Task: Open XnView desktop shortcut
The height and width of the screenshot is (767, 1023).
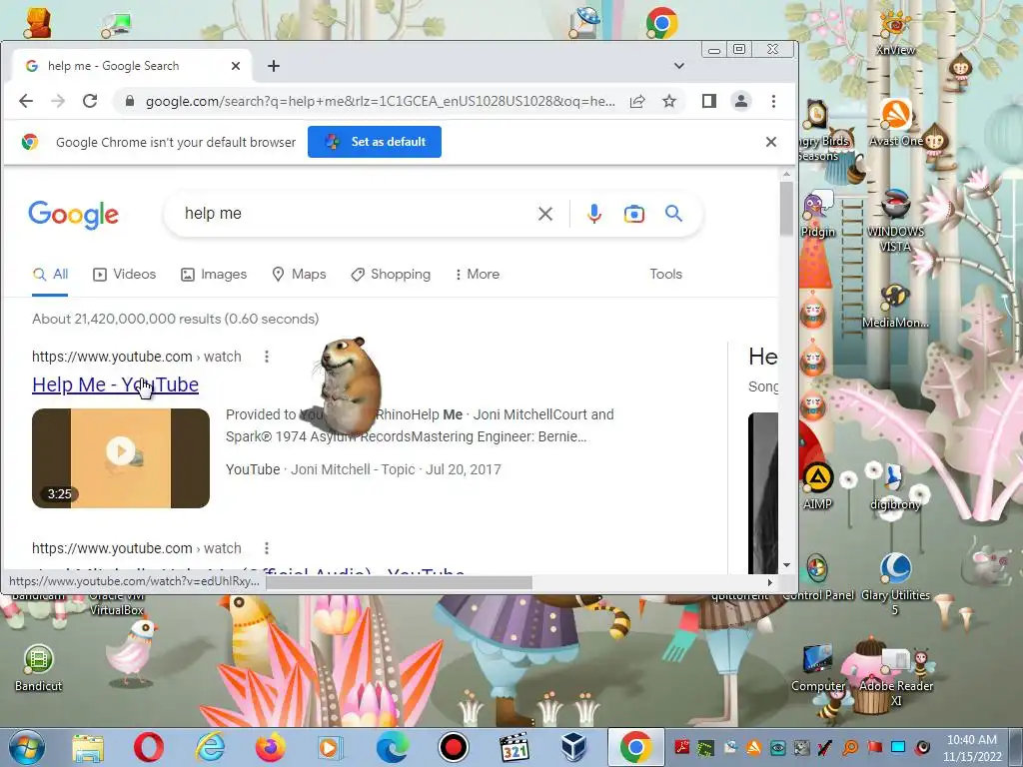Action: coord(895,33)
